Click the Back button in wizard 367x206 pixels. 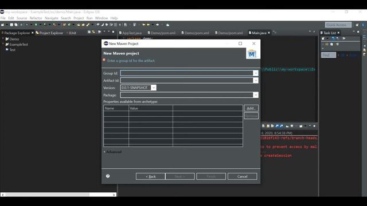tap(150, 176)
